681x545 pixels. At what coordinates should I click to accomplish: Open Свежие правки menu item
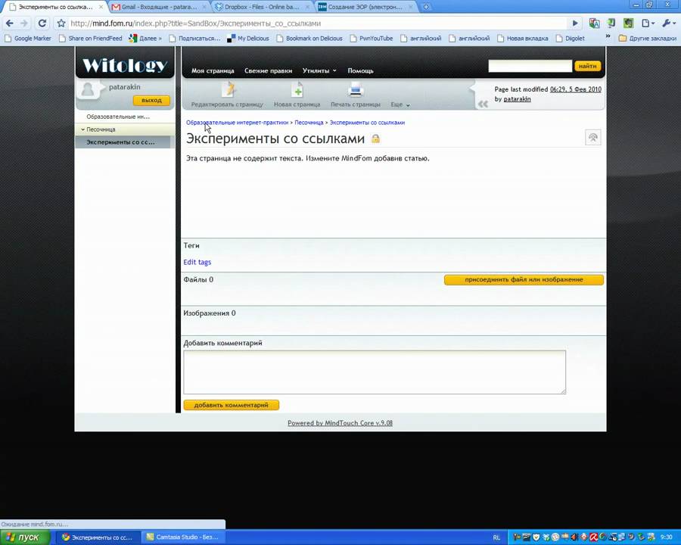[268, 70]
